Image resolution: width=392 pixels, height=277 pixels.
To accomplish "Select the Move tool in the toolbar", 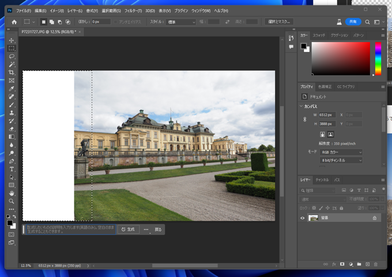I will pos(12,41).
